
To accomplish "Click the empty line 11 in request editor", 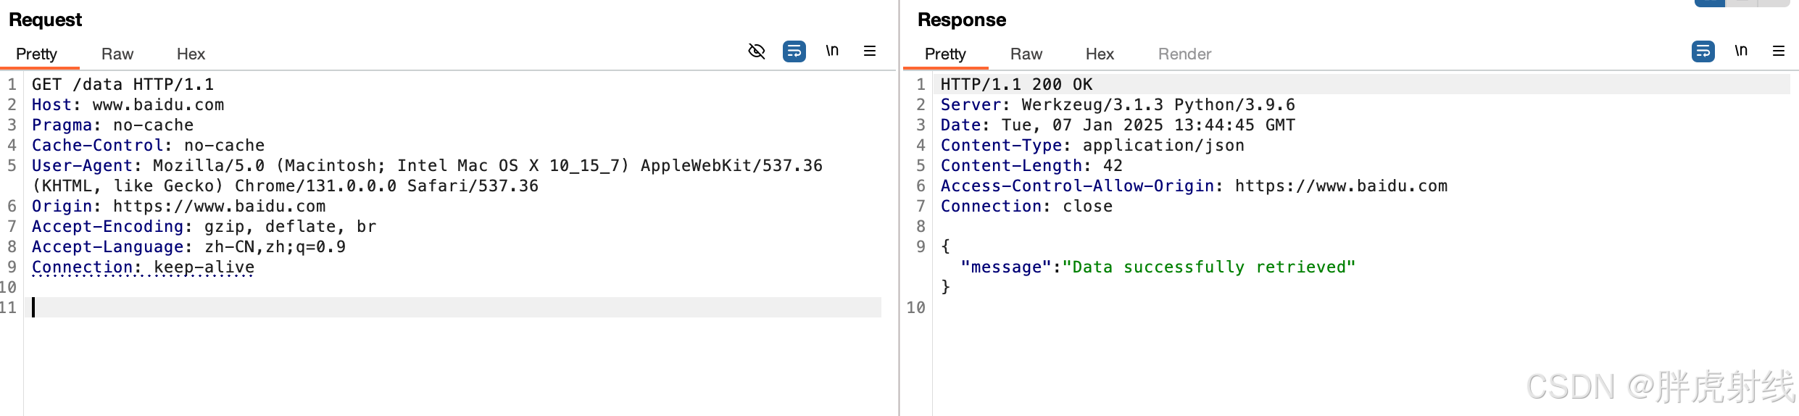I will click(x=454, y=307).
